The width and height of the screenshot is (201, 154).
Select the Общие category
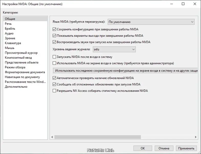(x=25, y=19)
